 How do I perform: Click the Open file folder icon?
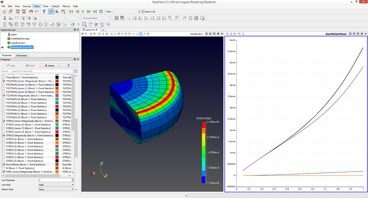click(x=4, y=12)
